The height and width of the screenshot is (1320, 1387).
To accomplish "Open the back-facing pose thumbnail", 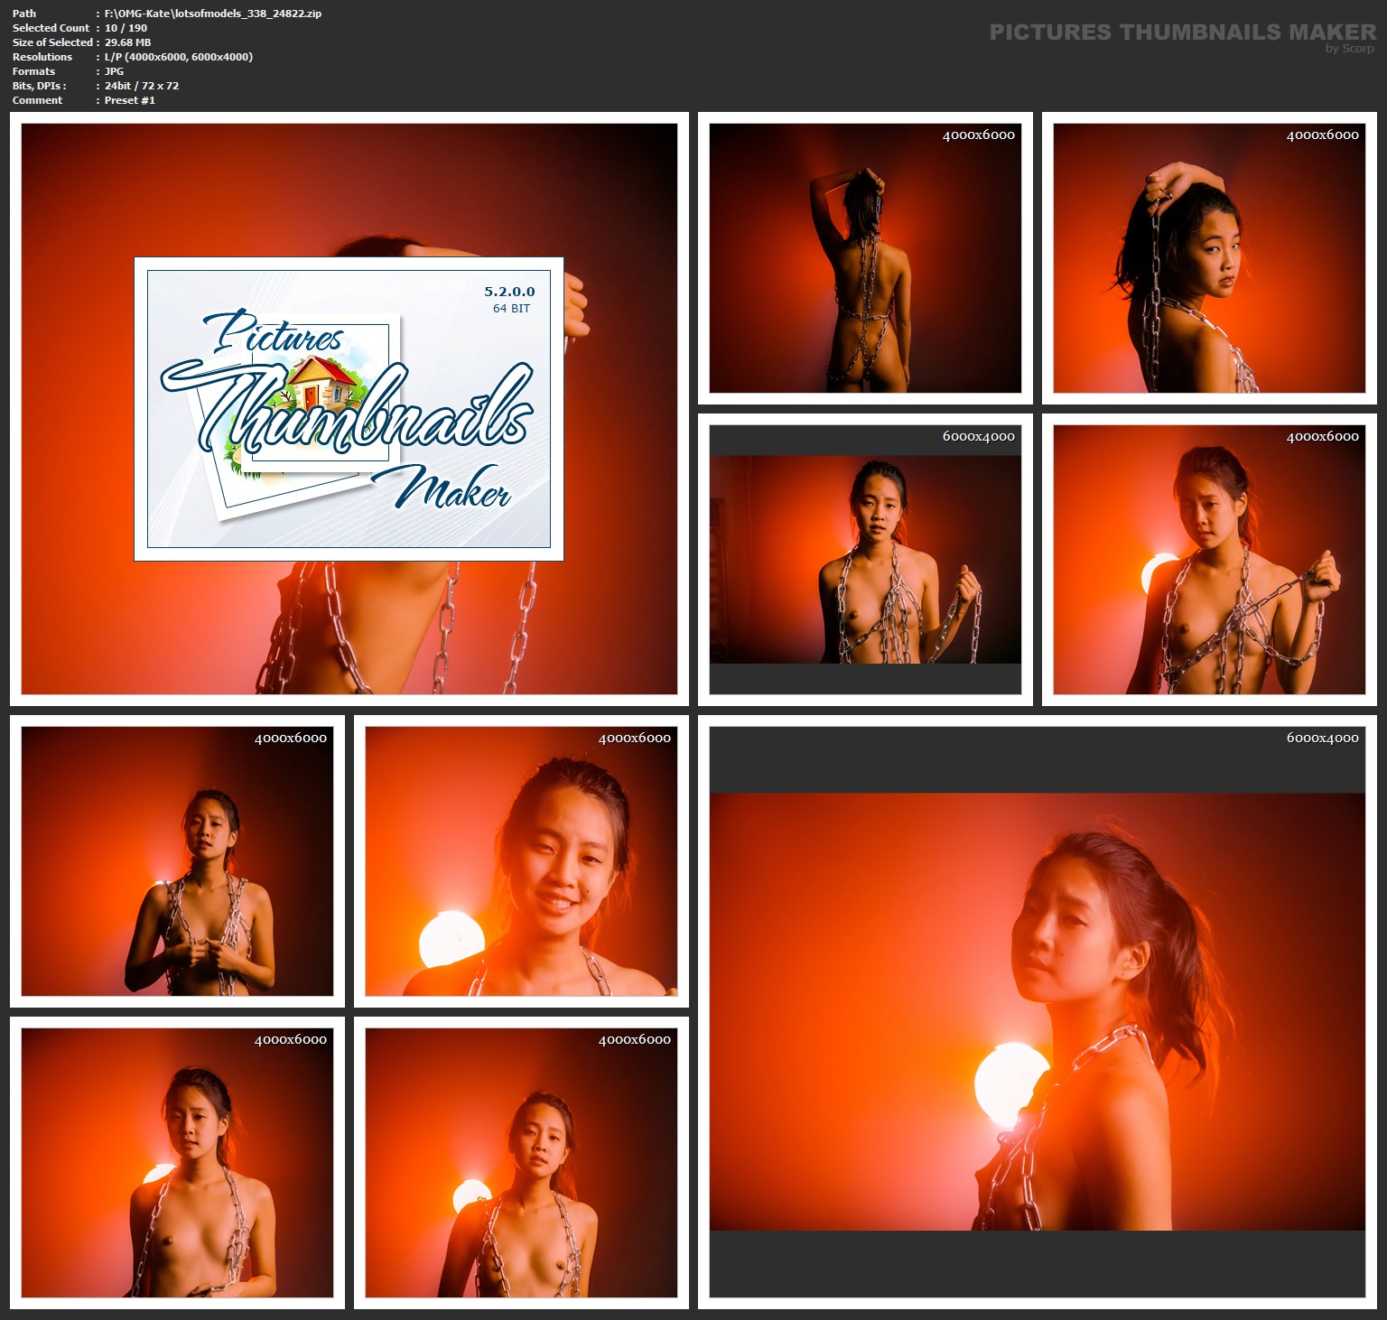I will (x=865, y=258).
